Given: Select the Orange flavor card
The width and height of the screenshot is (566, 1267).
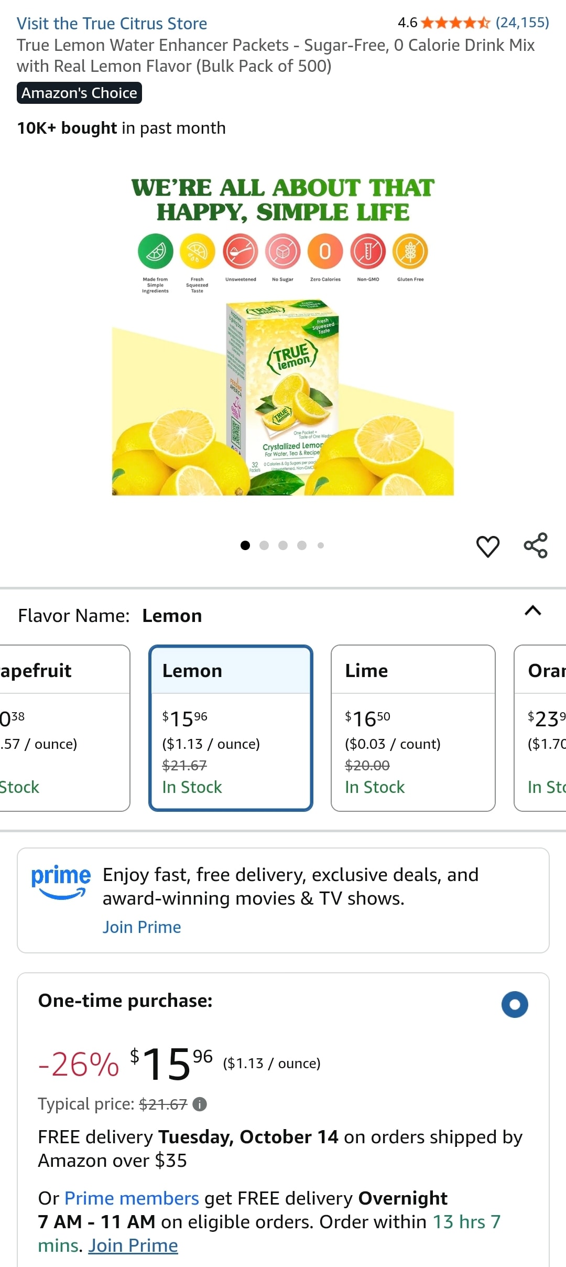Looking at the screenshot, I should (541, 728).
